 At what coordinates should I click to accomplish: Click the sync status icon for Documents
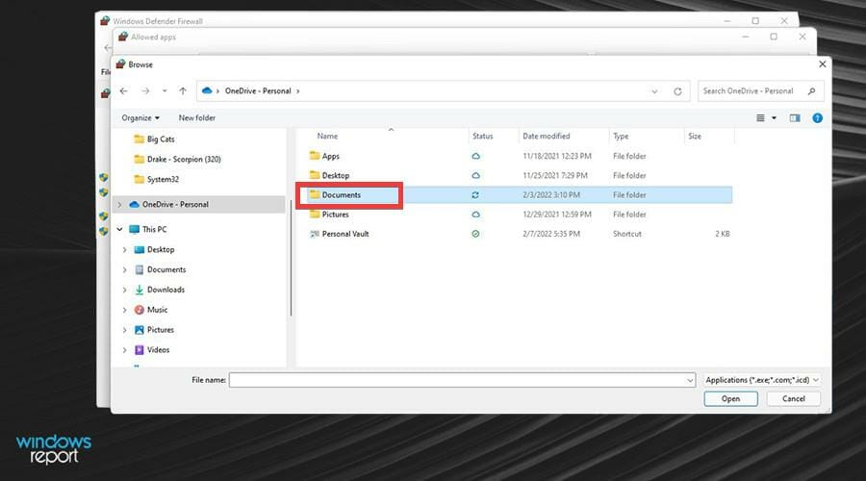click(x=475, y=195)
